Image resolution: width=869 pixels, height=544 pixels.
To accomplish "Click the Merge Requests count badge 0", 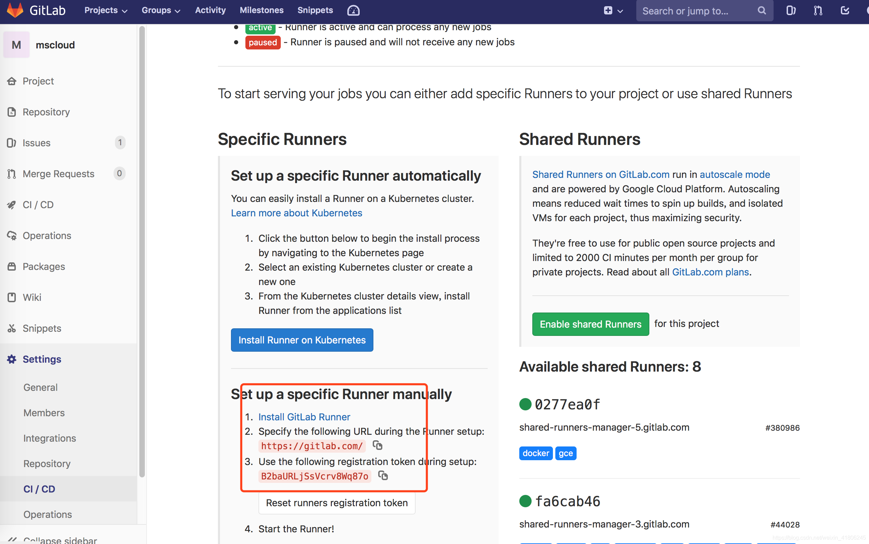I will (x=119, y=173).
